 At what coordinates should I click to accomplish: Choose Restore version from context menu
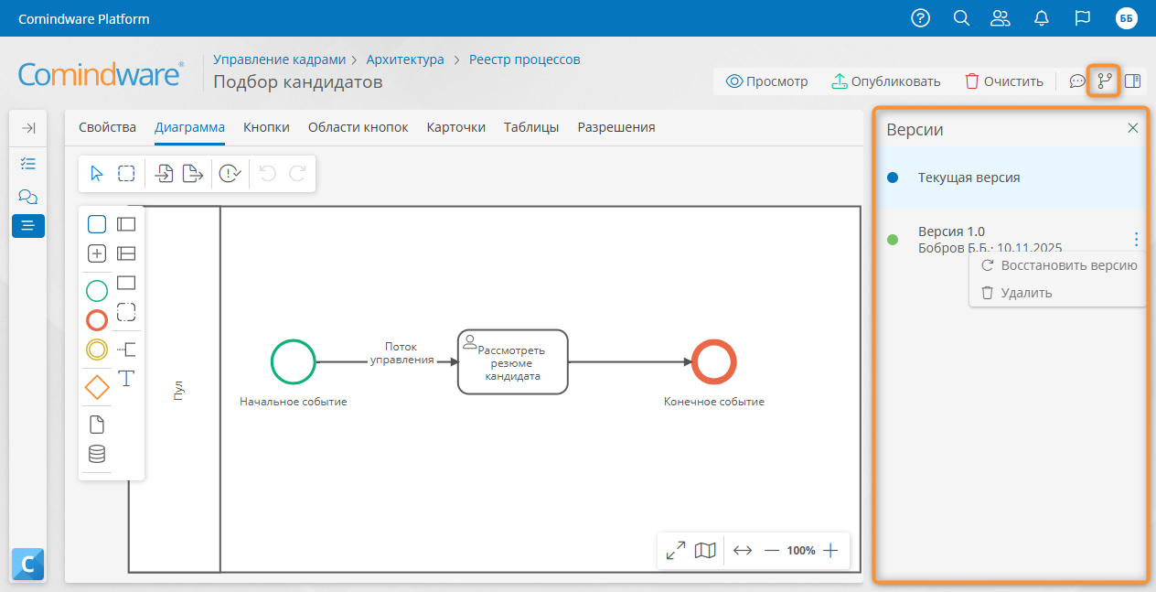pos(1059,265)
